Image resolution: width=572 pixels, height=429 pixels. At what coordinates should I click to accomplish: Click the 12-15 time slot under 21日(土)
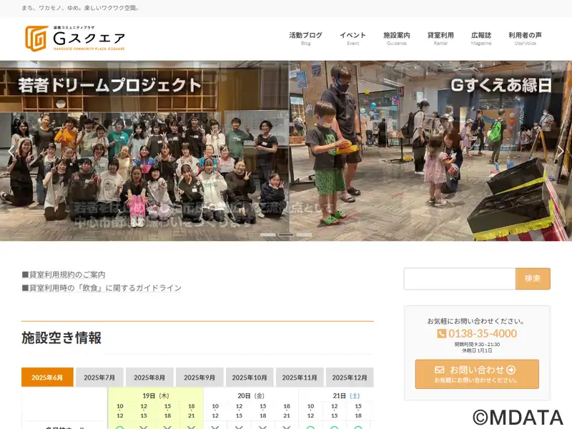coord(334,410)
